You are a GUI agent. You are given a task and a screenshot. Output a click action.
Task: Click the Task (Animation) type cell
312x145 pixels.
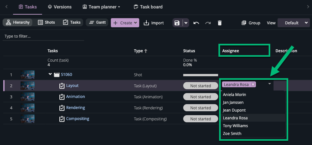click(148, 97)
